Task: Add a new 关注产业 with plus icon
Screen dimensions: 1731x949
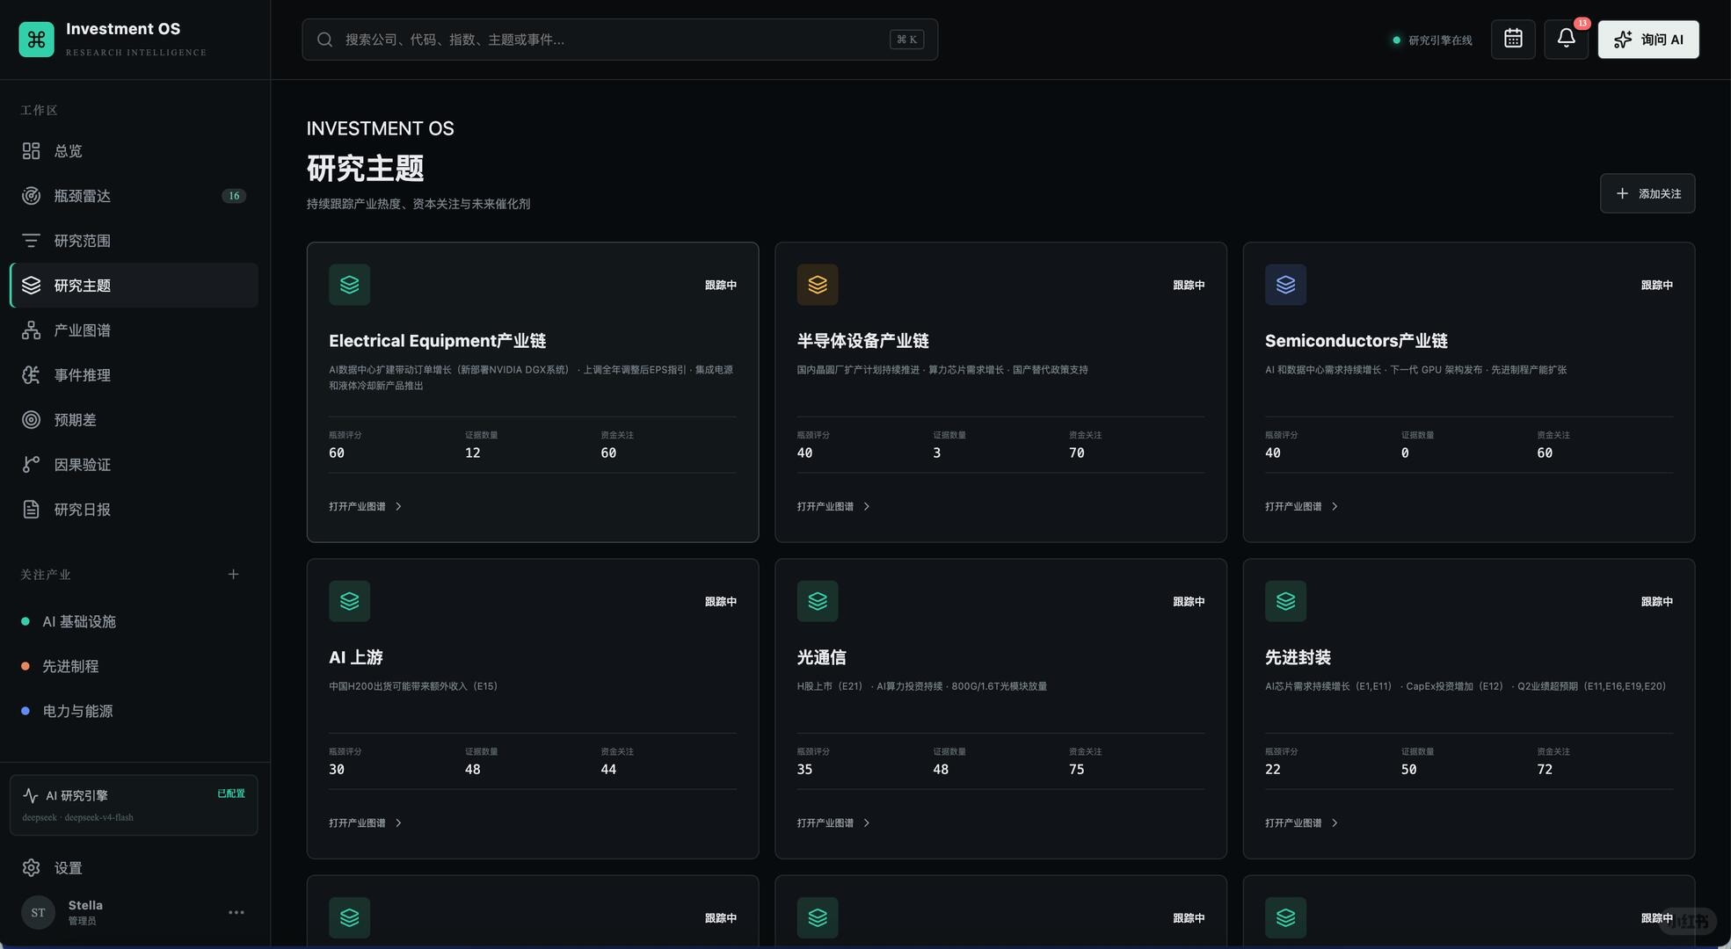Action: click(233, 575)
